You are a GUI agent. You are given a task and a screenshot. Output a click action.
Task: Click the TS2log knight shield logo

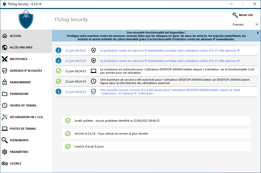(26, 19)
